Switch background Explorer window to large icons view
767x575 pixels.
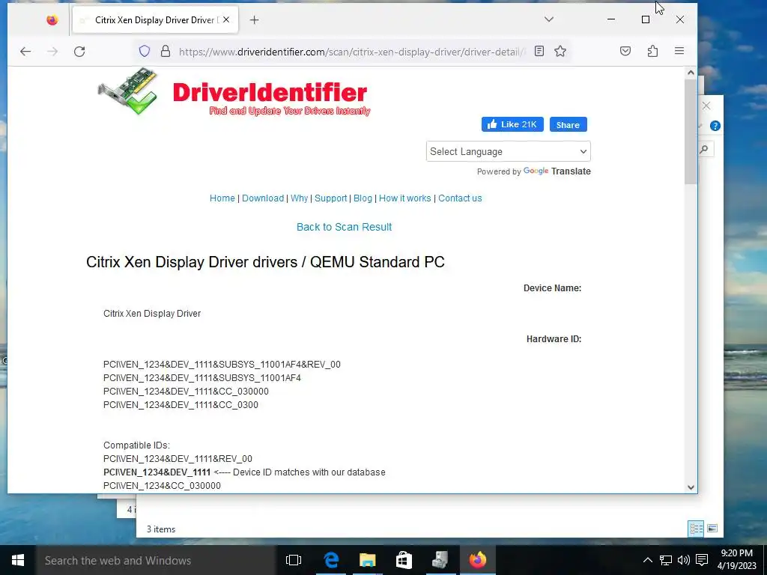click(712, 529)
